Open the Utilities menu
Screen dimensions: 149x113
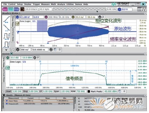[70, 4]
